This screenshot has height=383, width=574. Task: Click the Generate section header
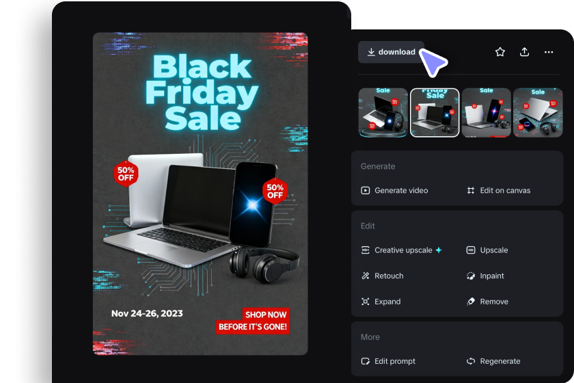pos(378,166)
